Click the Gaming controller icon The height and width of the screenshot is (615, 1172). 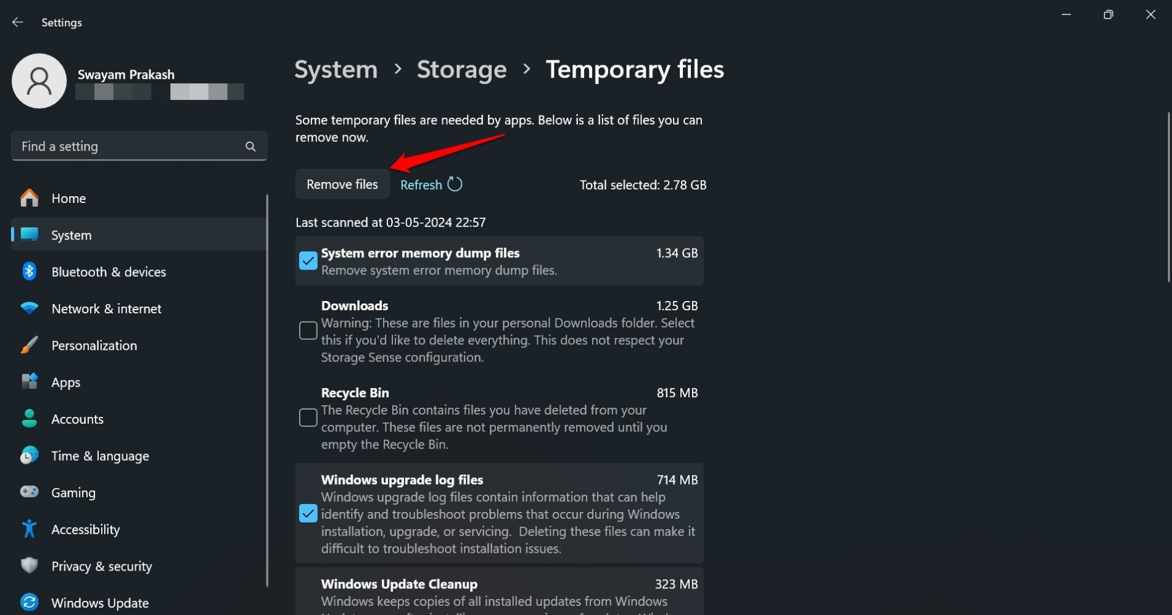29,492
